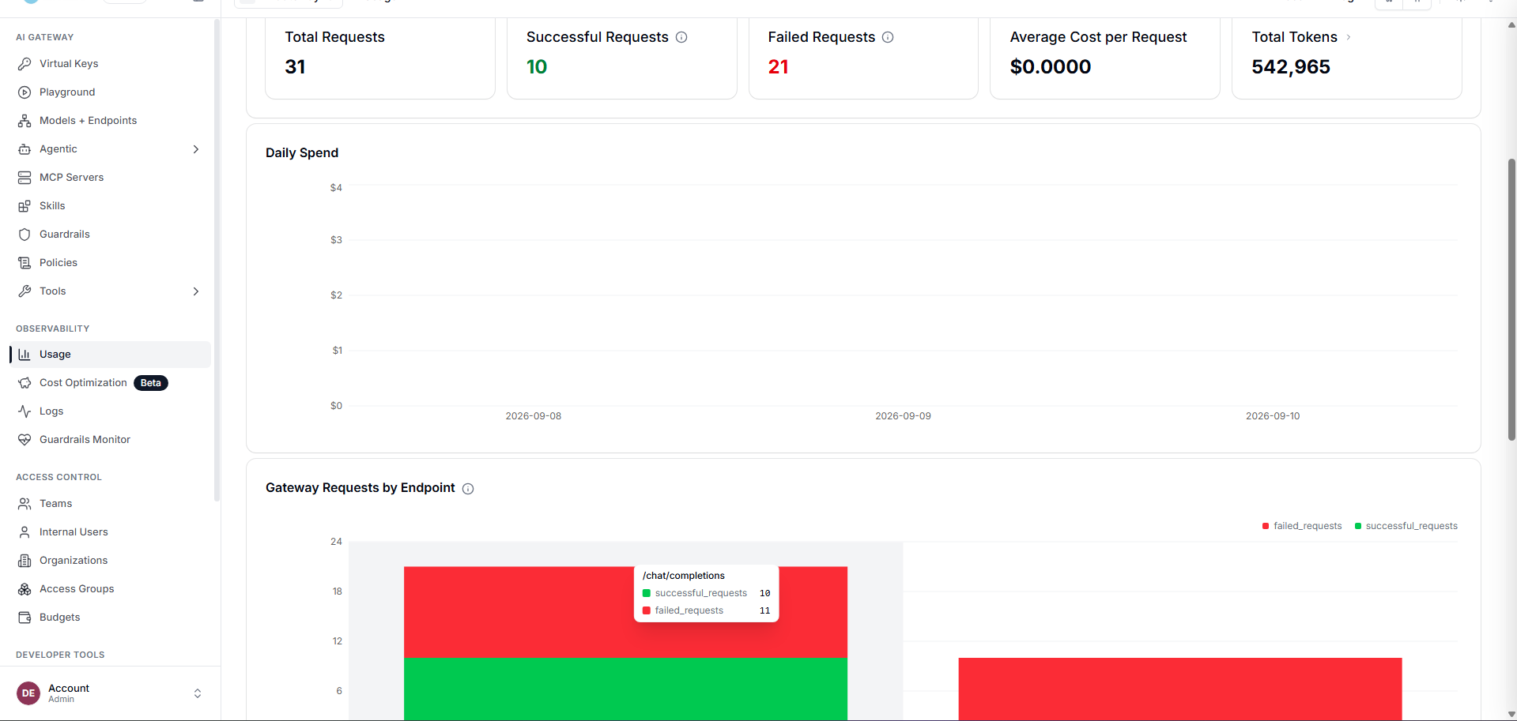The image size is (1517, 721).
Task: Click info icon next to Gateway Requests by Endpoint
Action: click(468, 489)
